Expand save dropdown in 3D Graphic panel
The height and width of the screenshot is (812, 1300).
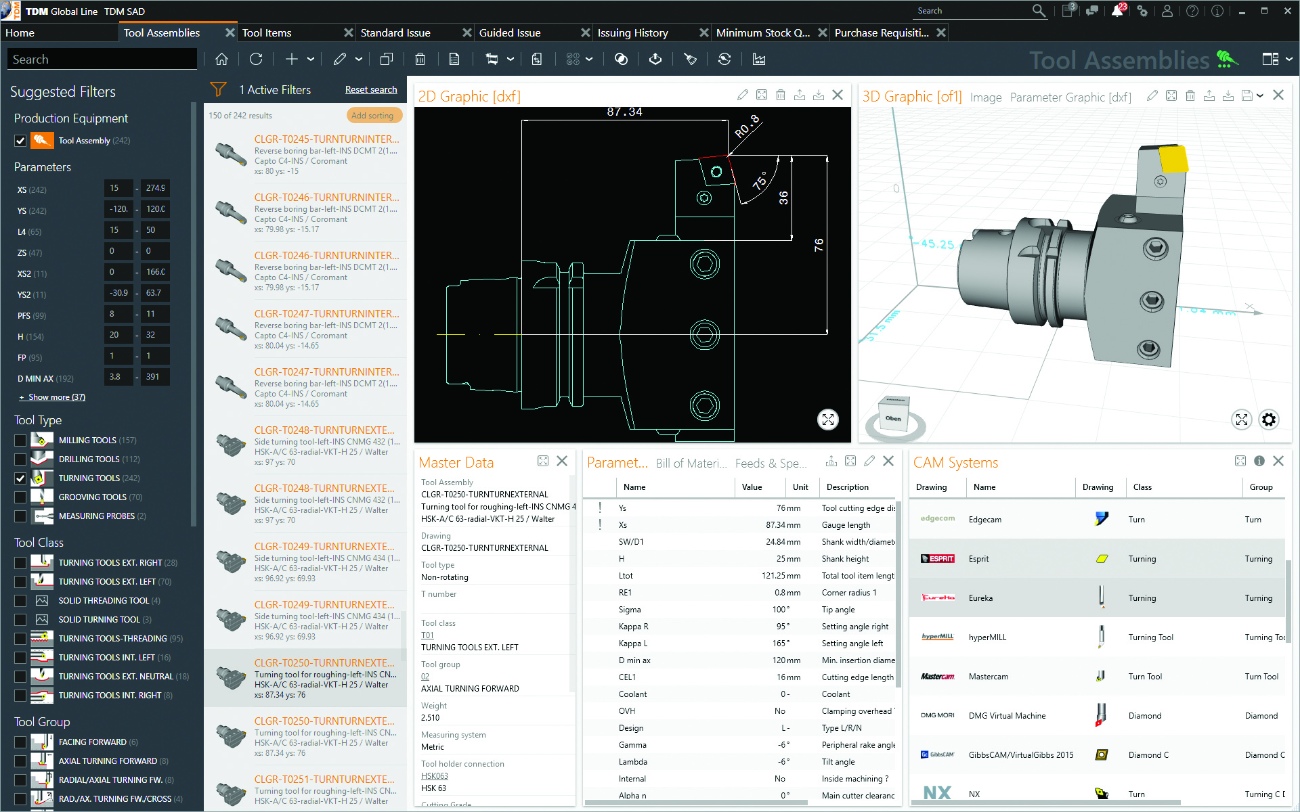tap(1260, 95)
